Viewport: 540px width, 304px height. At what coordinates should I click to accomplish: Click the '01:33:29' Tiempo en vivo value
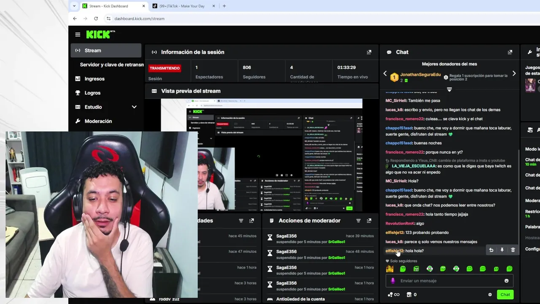coord(346,68)
